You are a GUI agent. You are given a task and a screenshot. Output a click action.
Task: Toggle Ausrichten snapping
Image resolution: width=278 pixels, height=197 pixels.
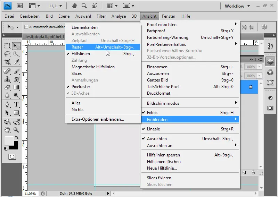click(190, 139)
